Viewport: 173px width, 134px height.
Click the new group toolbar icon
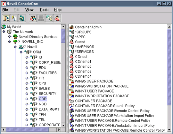click(33, 18)
